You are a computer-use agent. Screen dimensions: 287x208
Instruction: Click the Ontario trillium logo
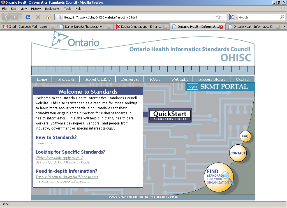76,39
